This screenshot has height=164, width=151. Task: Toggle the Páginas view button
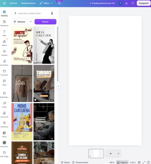coord(122,162)
